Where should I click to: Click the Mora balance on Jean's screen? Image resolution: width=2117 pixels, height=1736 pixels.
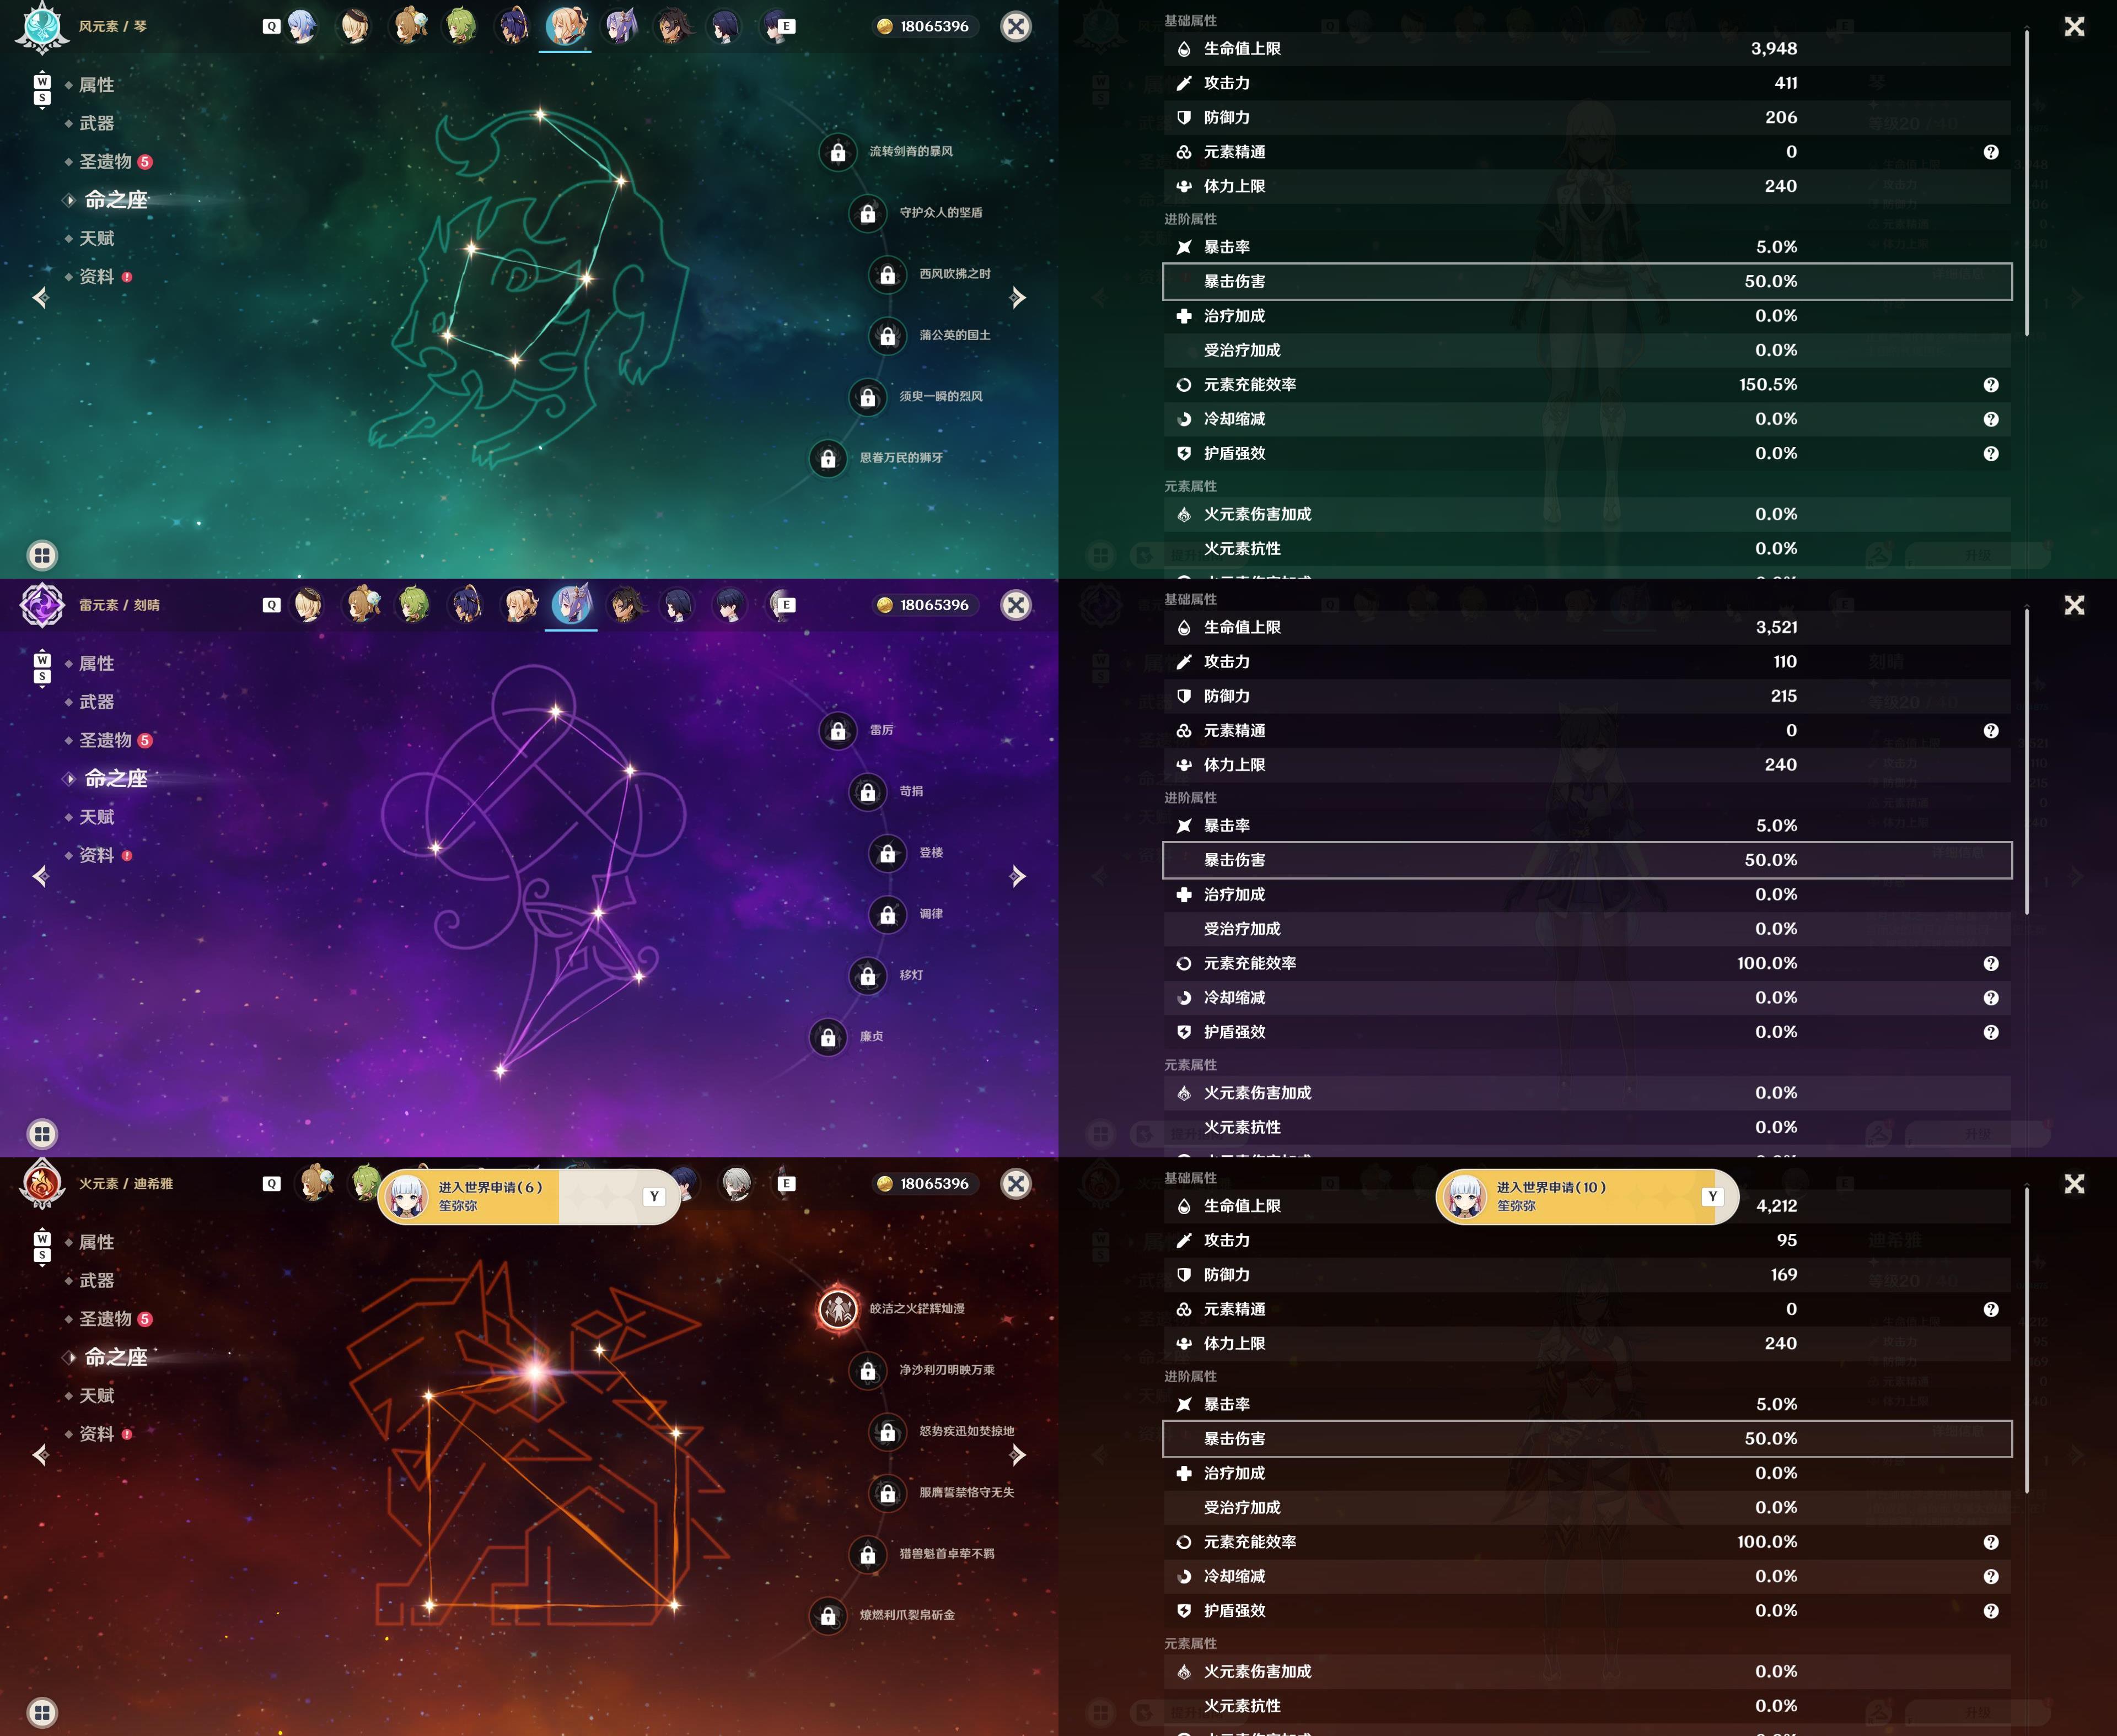923,26
